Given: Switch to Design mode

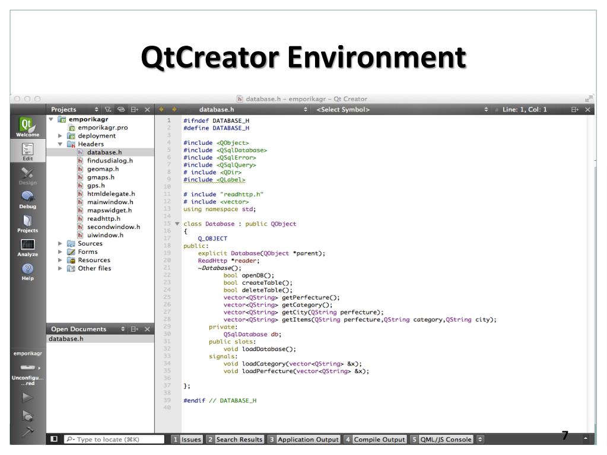Looking at the screenshot, I should (27, 175).
